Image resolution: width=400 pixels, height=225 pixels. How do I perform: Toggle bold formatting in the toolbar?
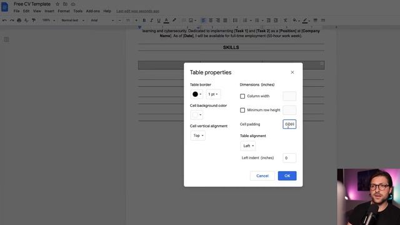tap(144, 21)
